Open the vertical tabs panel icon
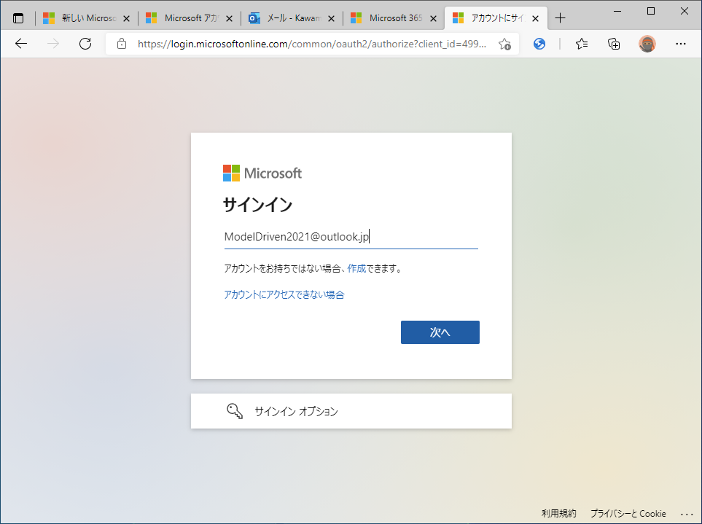702x524 pixels. pyautogui.click(x=18, y=18)
